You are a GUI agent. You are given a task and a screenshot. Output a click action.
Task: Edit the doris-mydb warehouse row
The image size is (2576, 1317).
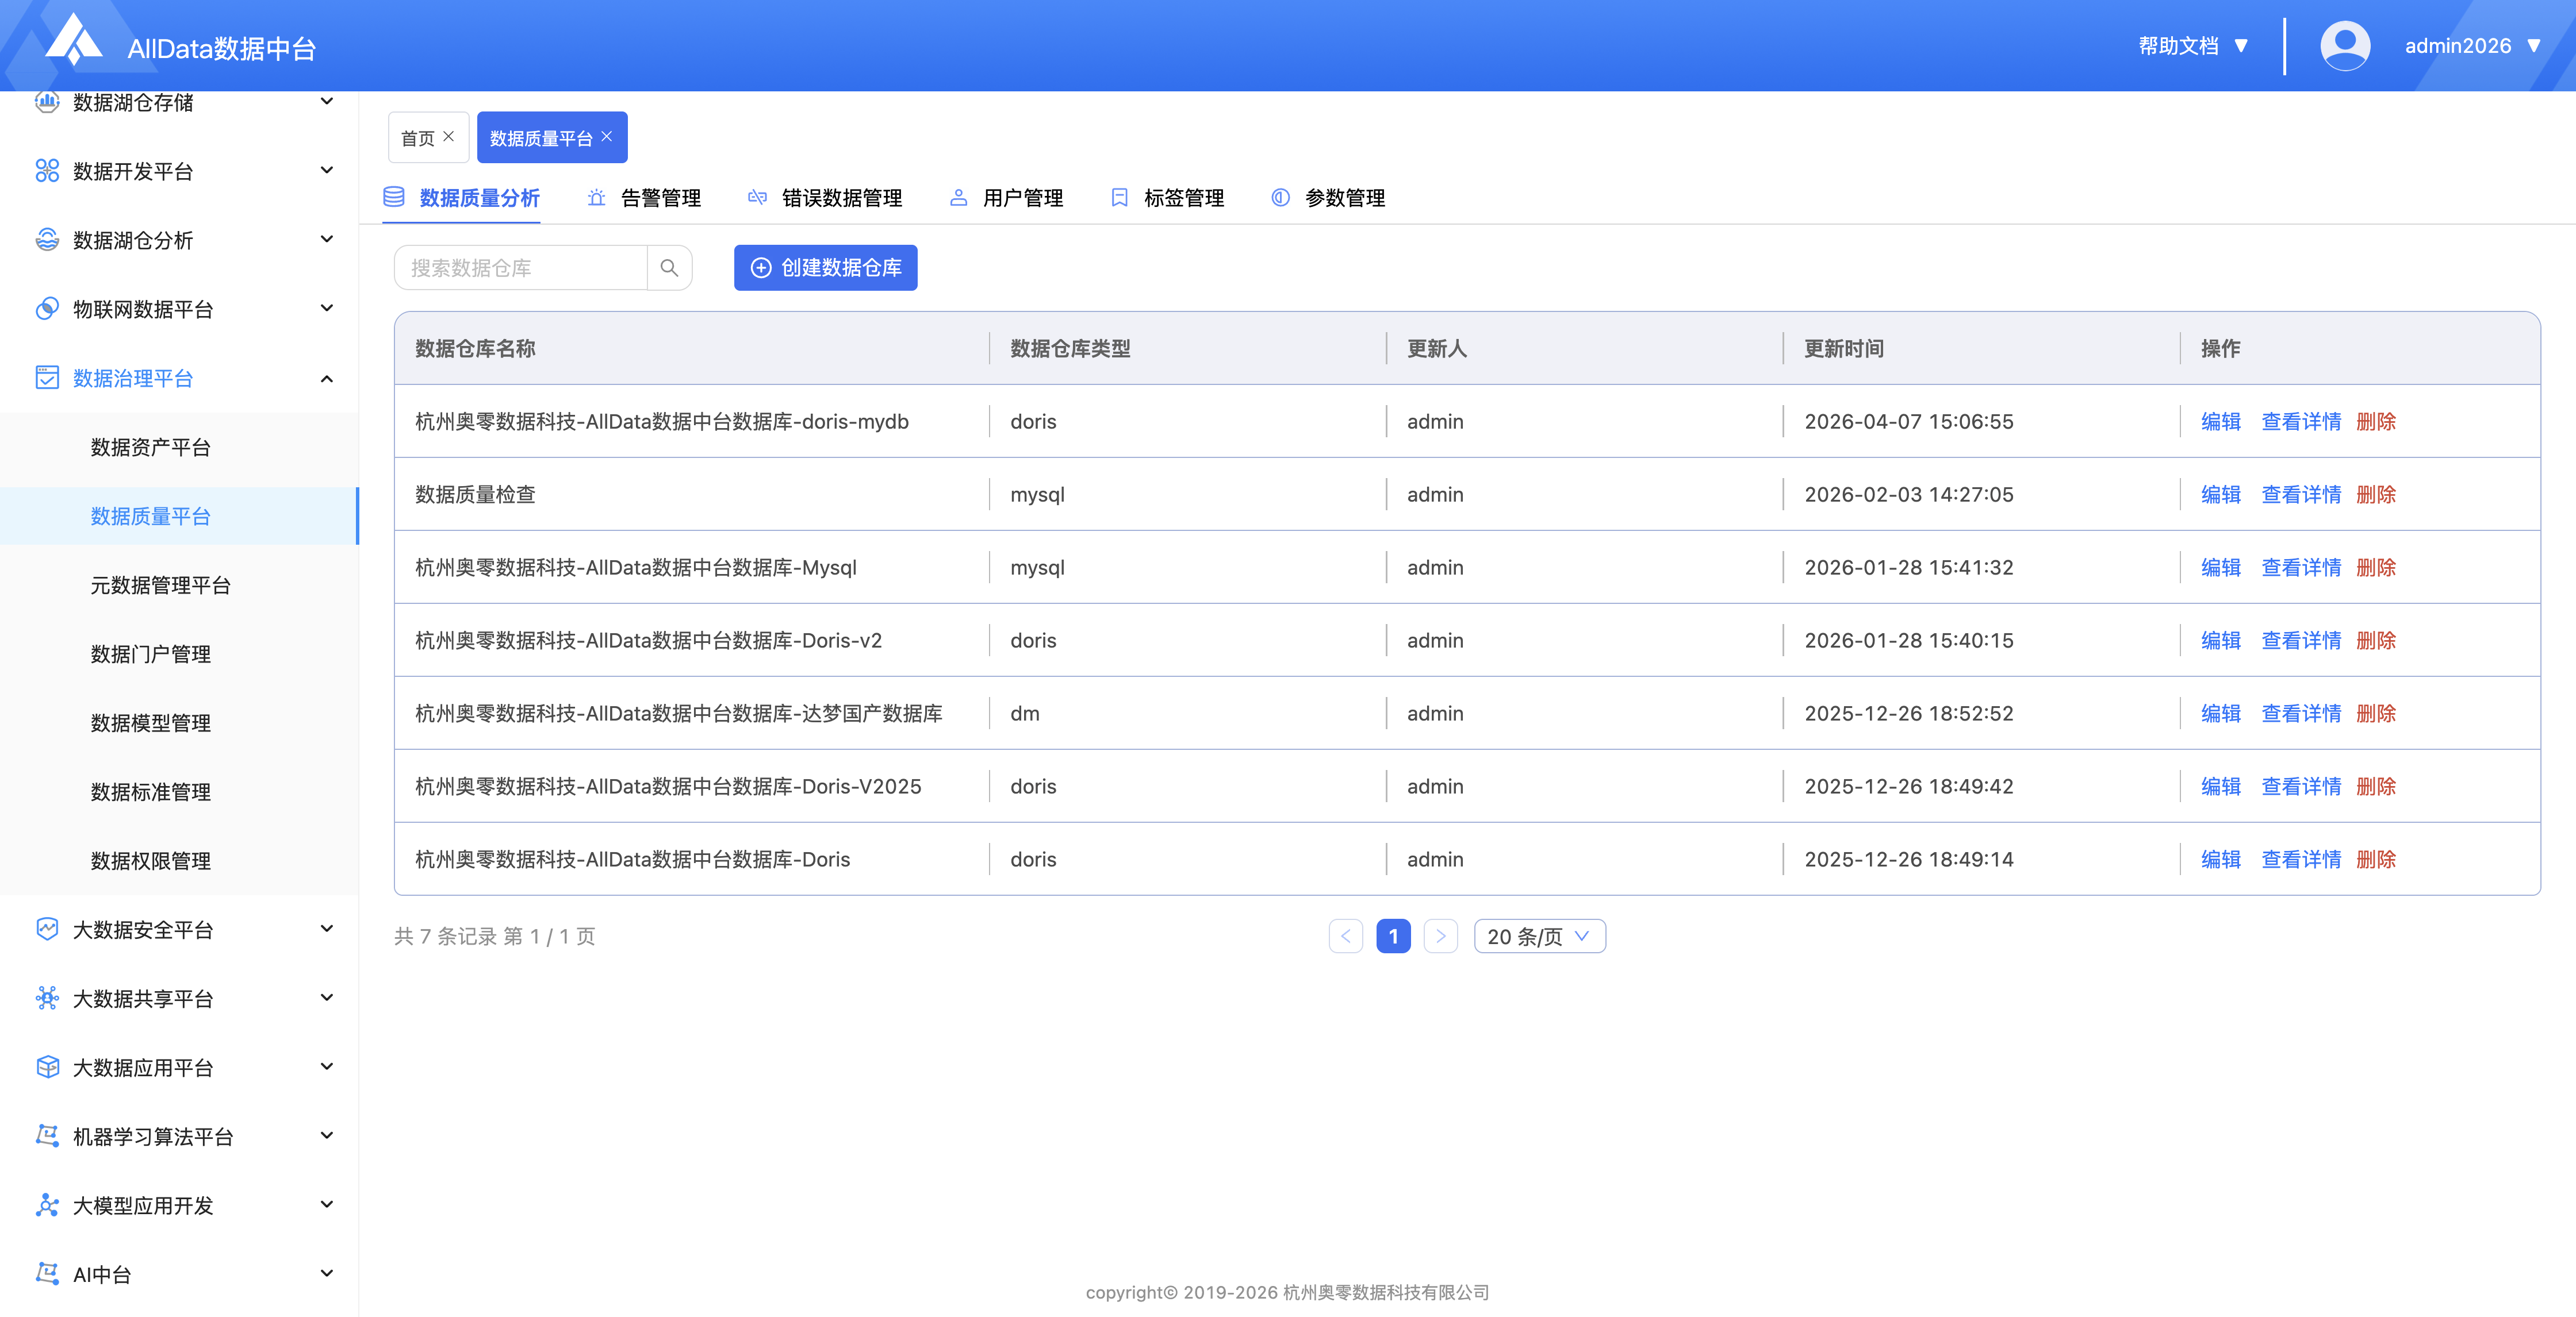point(2220,422)
